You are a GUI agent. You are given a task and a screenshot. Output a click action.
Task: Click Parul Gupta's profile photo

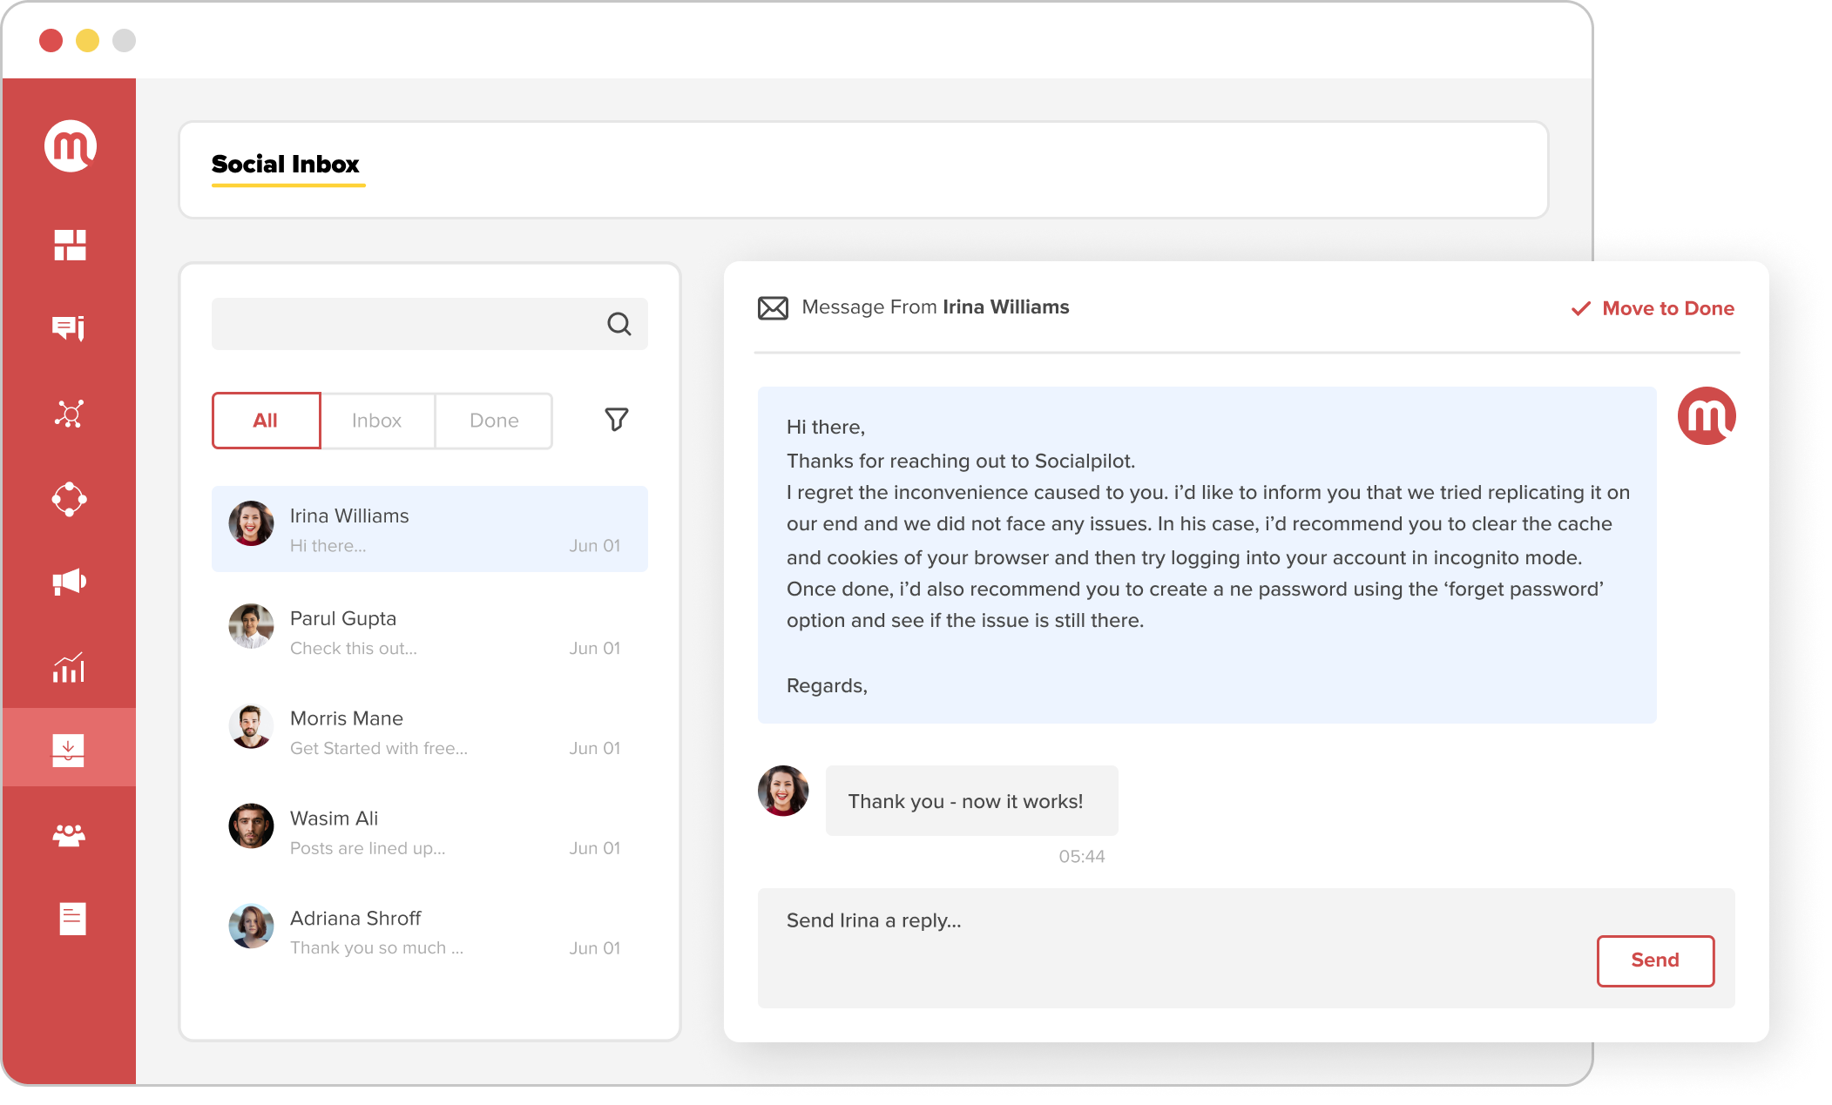pyautogui.click(x=251, y=626)
